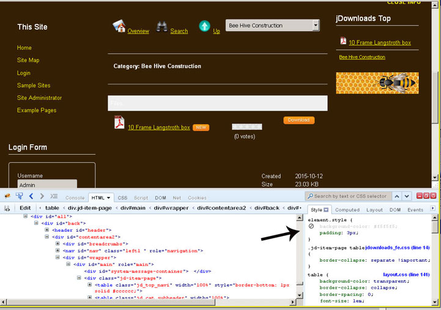This screenshot has width=441, height=310.
Task: Toggle disabled background-color property icon
Action: point(311,226)
